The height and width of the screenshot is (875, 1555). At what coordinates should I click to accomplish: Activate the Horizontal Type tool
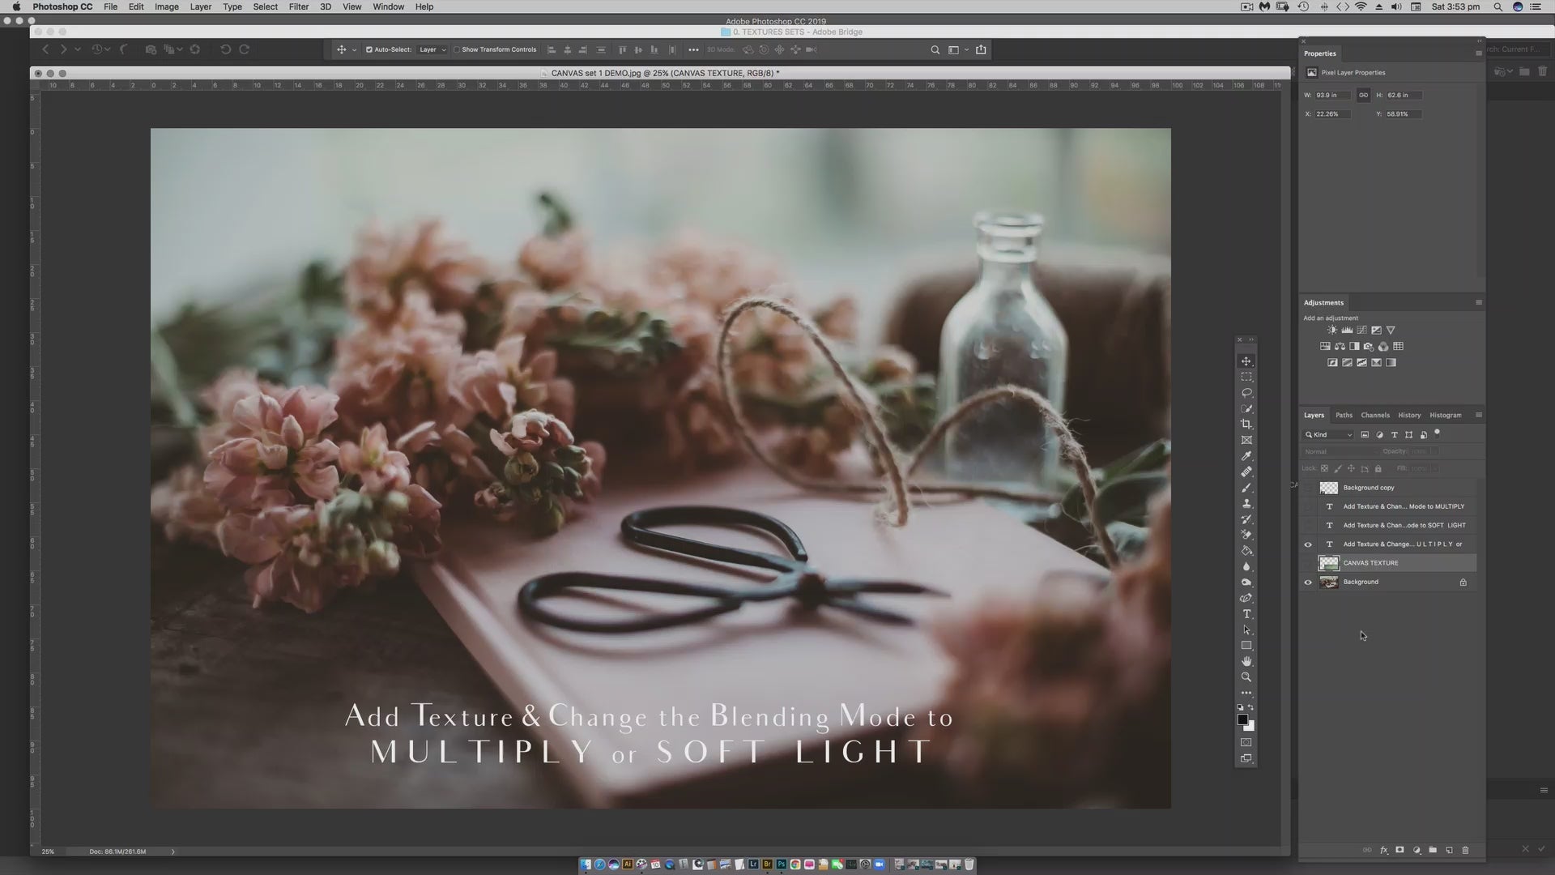click(1246, 614)
